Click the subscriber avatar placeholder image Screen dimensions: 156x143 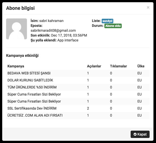tap(17, 29)
